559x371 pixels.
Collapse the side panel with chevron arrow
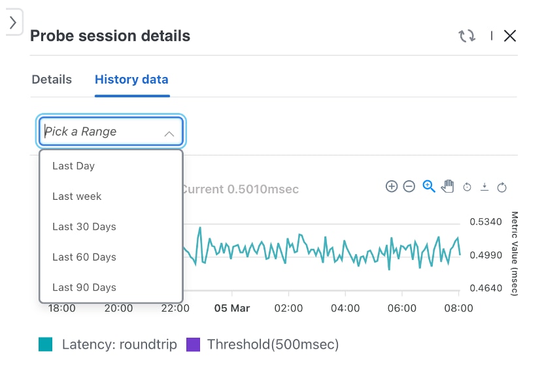pyautogui.click(x=13, y=22)
